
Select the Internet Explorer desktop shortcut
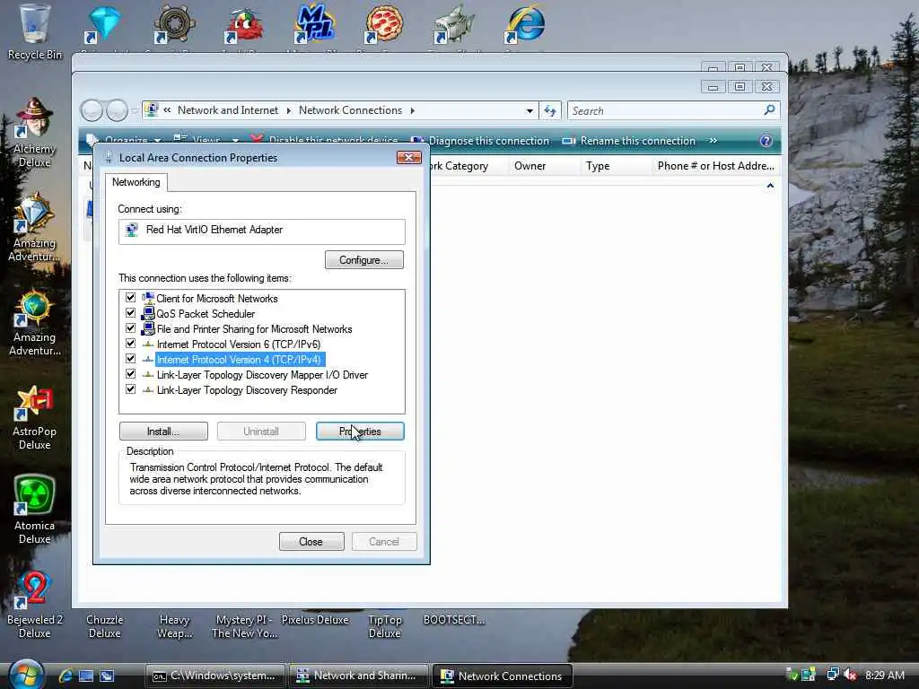(x=524, y=24)
